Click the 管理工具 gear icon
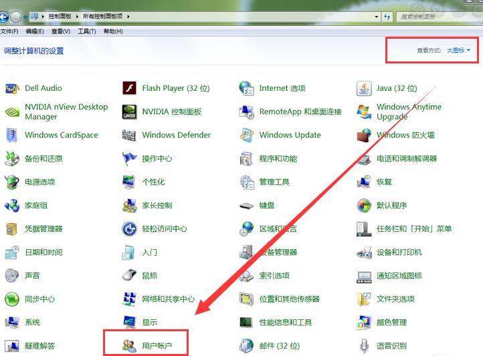483x356 pixels. coord(246,182)
